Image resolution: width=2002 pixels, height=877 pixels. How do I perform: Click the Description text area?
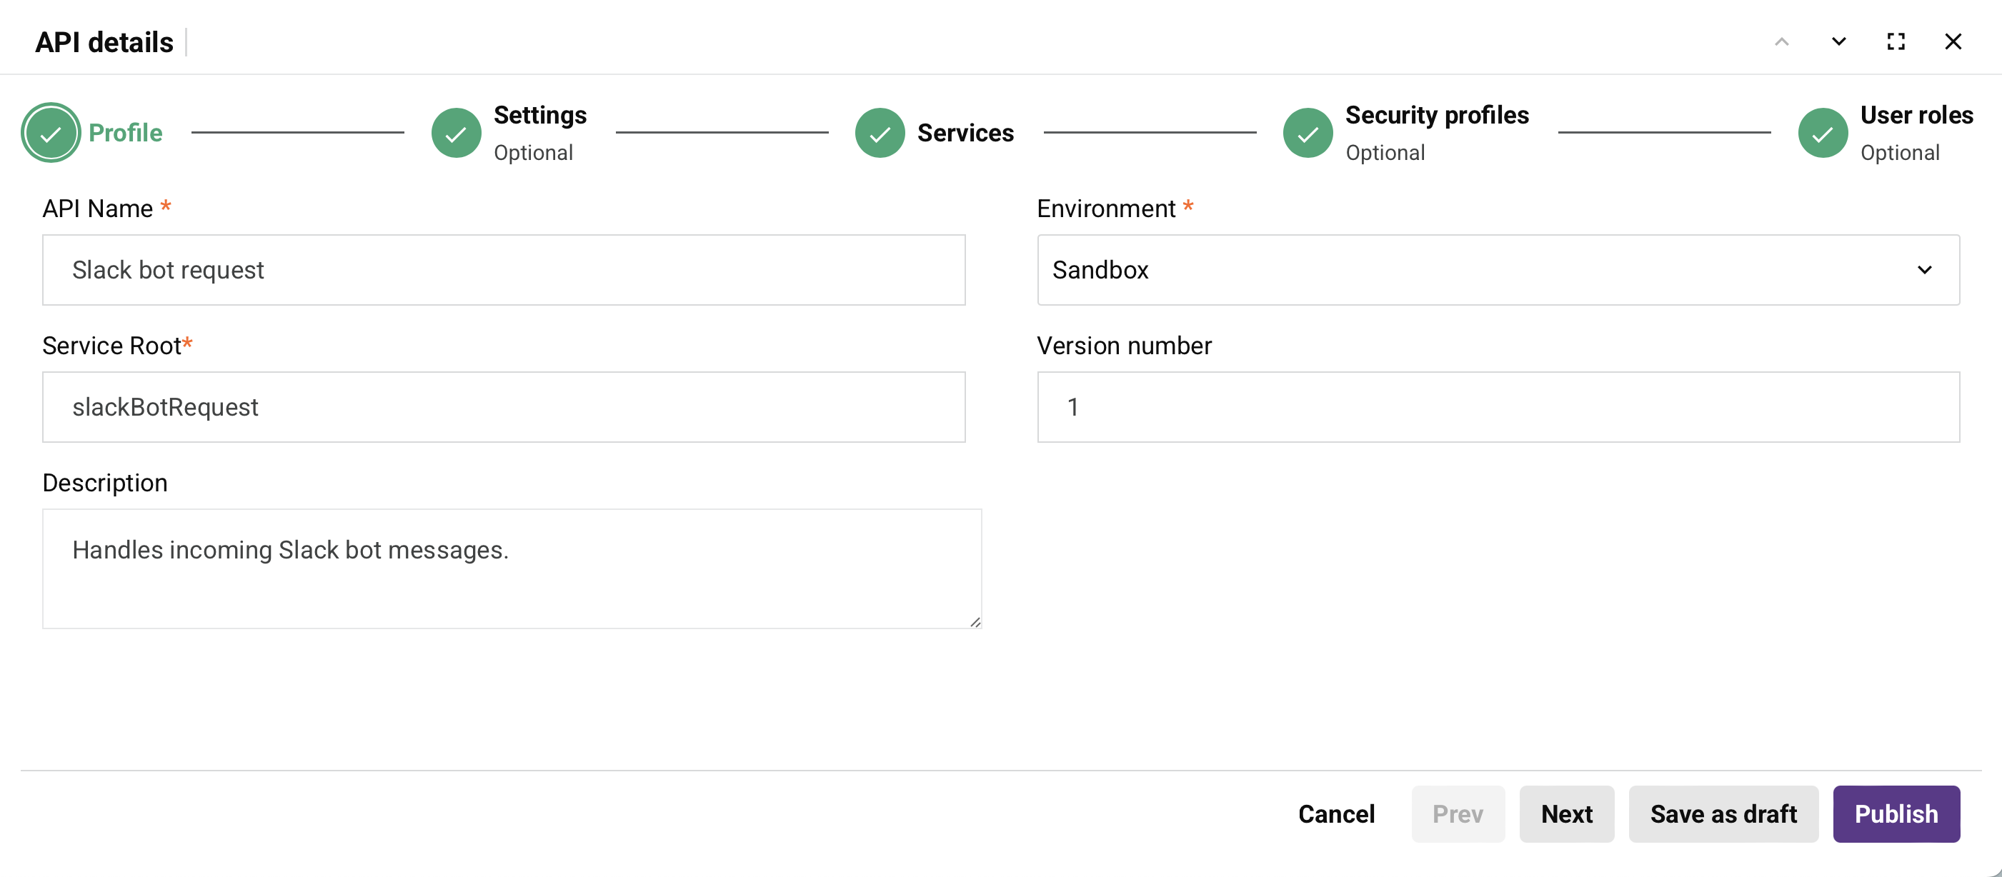(x=512, y=568)
